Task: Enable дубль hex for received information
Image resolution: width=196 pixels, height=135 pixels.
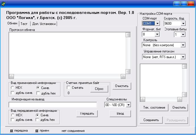Action: 38,93
